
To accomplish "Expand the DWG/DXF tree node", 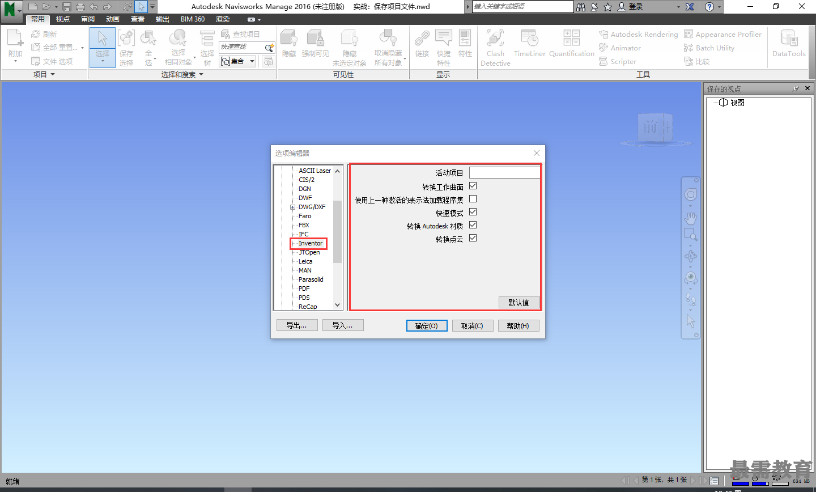I will click(293, 207).
